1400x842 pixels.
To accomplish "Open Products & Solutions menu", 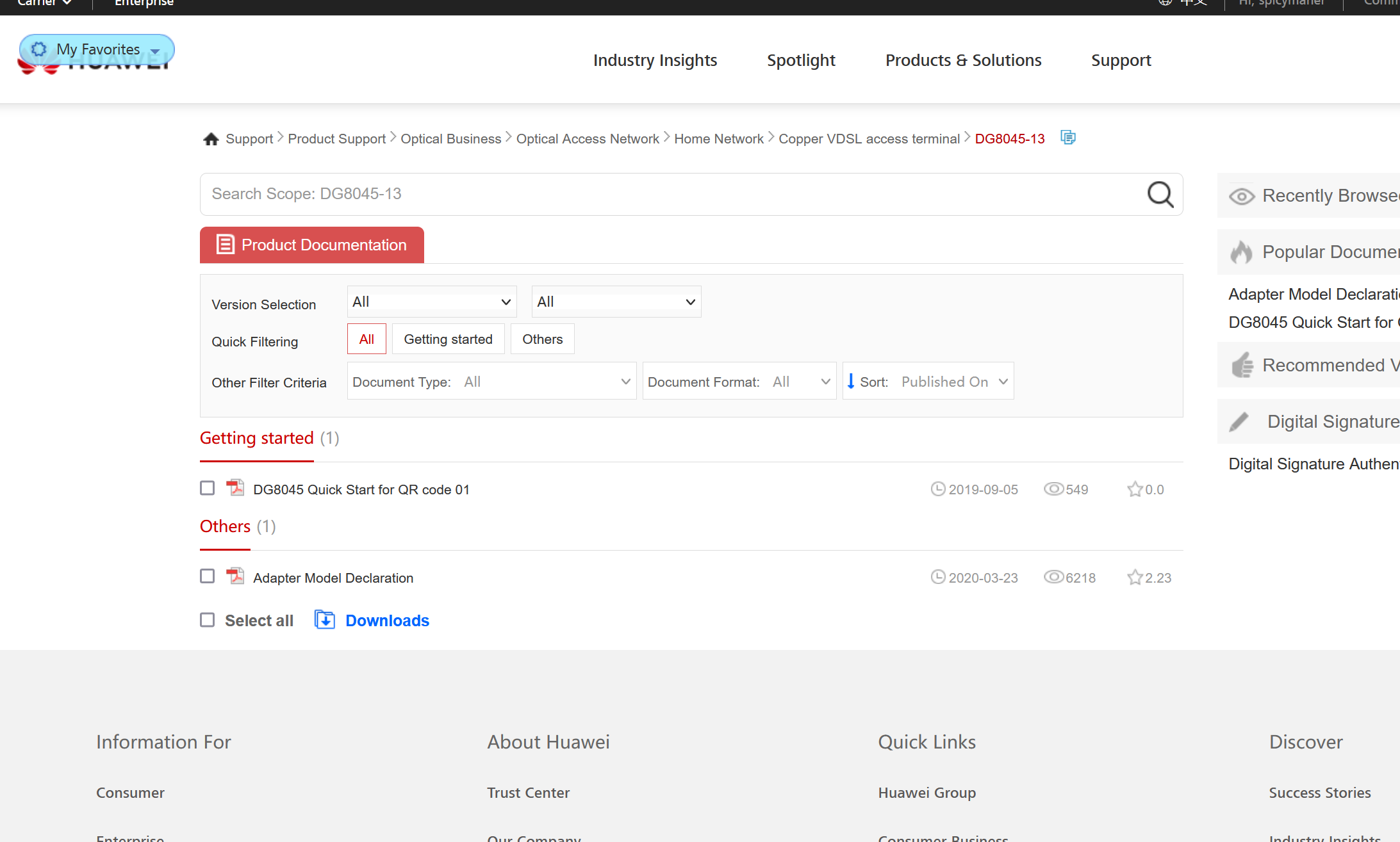I will [963, 60].
